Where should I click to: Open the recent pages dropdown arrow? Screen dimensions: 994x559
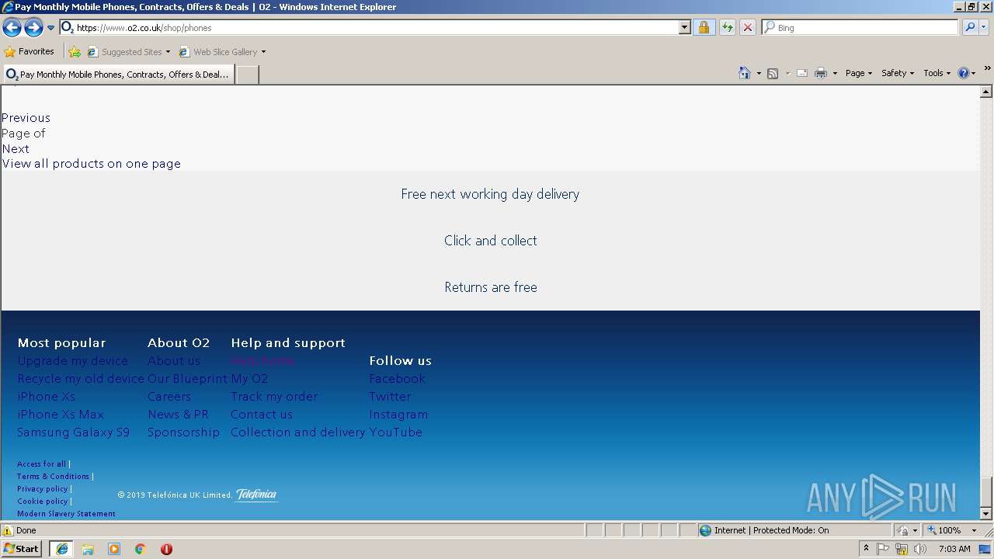(x=51, y=28)
